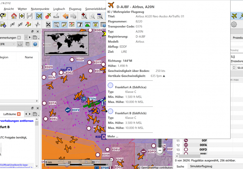
Task: Click the broom icon beside the IFR dropdown
Action: coord(20,44)
